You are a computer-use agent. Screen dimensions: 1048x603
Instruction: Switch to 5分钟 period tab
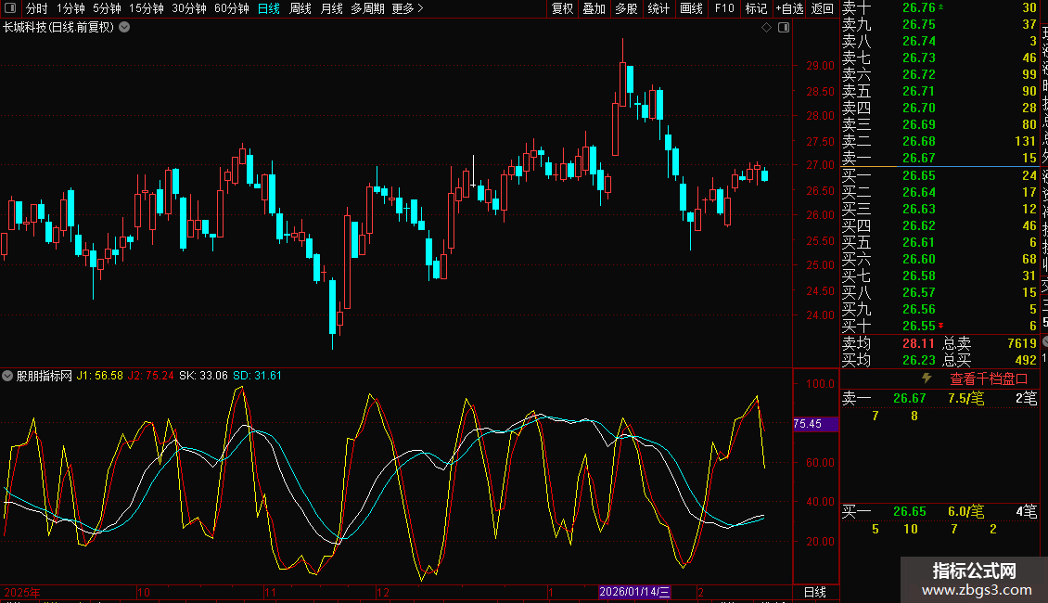tap(107, 8)
